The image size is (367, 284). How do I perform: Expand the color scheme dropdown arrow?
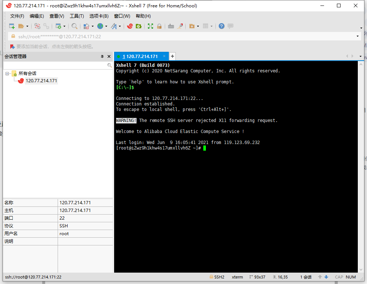pyautogui.click(x=92, y=26)
